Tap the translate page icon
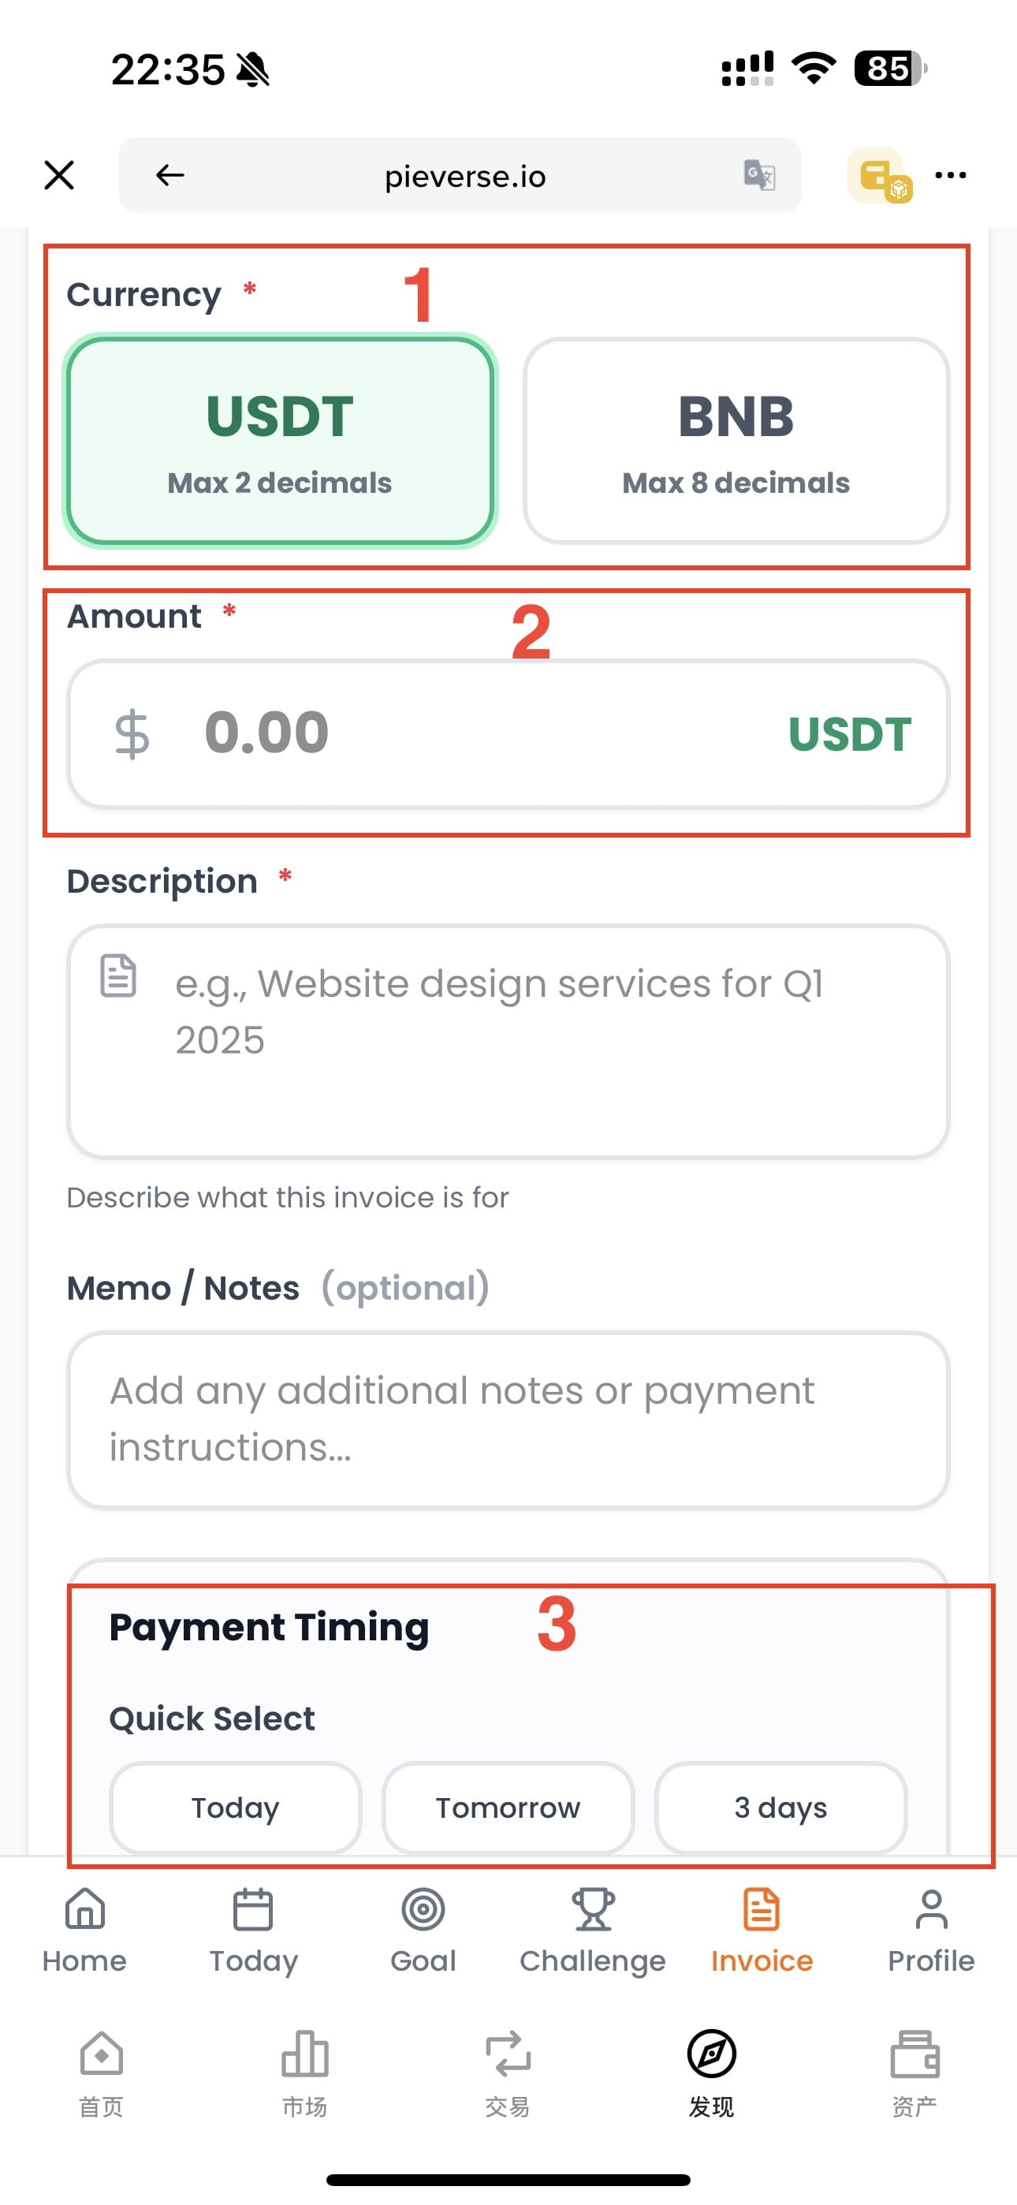 pyautogui.click(x=758, y=176)
